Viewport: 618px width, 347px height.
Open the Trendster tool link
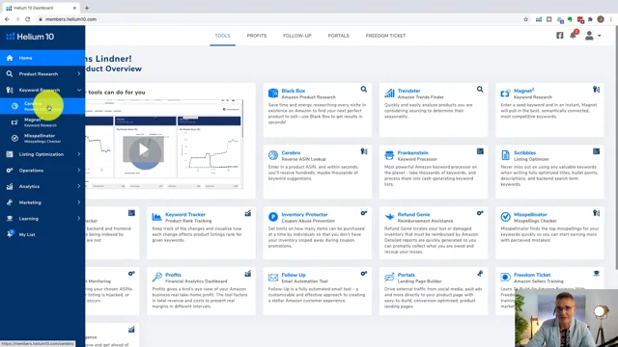tap(408, 91)
